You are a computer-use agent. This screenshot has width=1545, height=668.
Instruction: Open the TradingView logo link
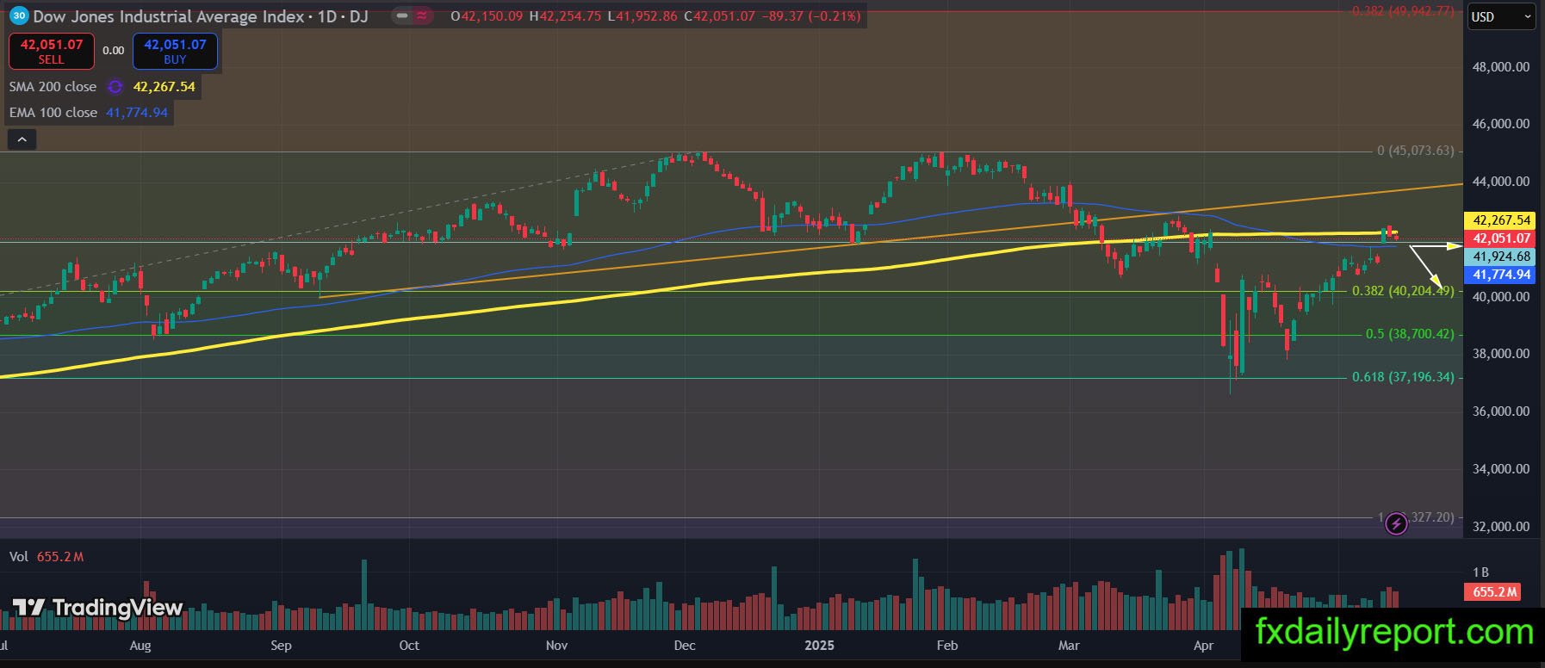pyautogui.click(x=97, y=608)
